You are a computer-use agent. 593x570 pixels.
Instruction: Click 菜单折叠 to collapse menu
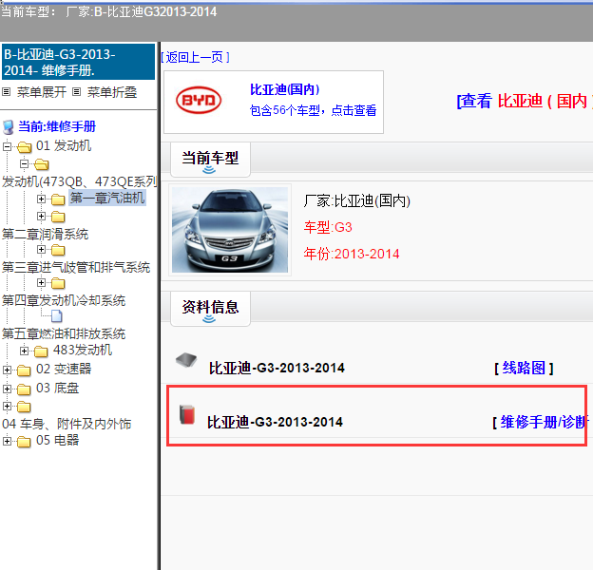tap(112, 92)
